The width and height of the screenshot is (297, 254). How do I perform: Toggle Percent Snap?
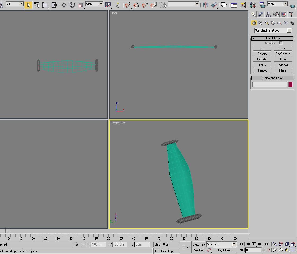pyautogui.click(x=145, y=5)
